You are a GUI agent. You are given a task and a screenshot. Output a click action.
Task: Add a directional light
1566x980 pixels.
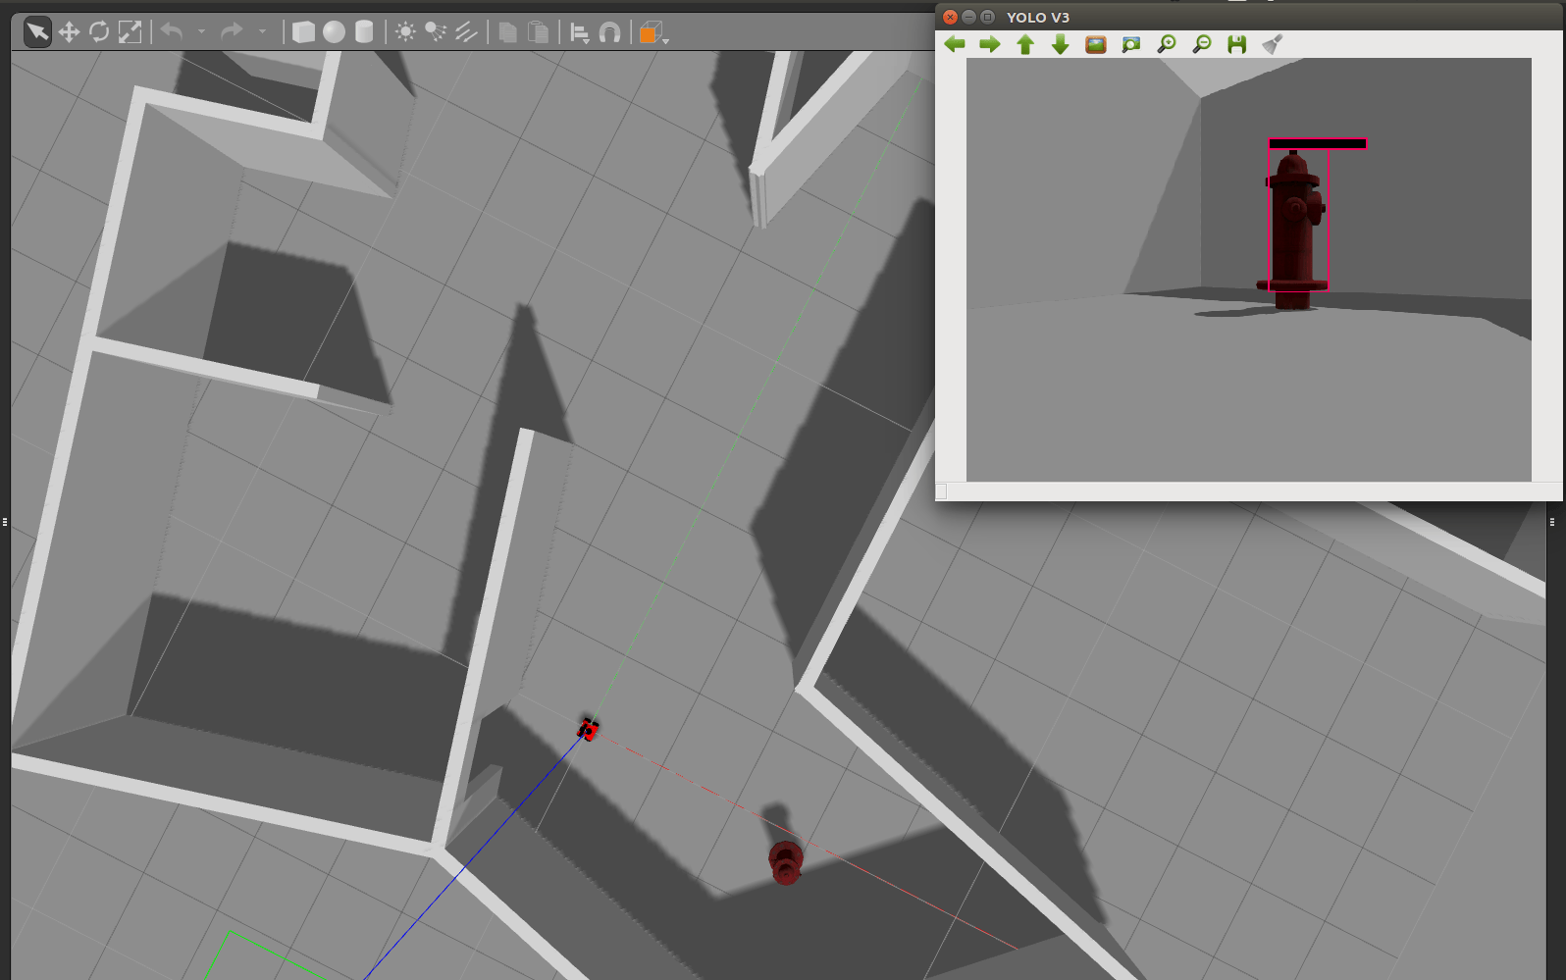click(x=466, y=32)
